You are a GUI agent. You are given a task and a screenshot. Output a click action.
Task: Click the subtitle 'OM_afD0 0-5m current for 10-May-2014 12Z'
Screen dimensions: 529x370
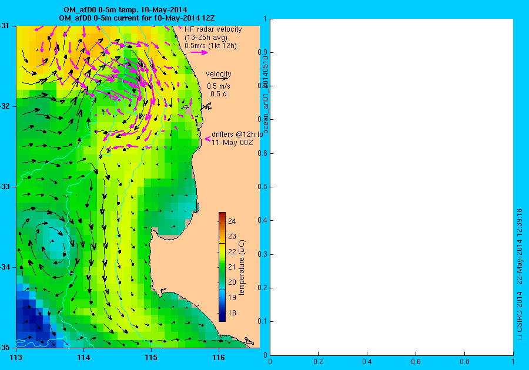(x=137, y=18)
